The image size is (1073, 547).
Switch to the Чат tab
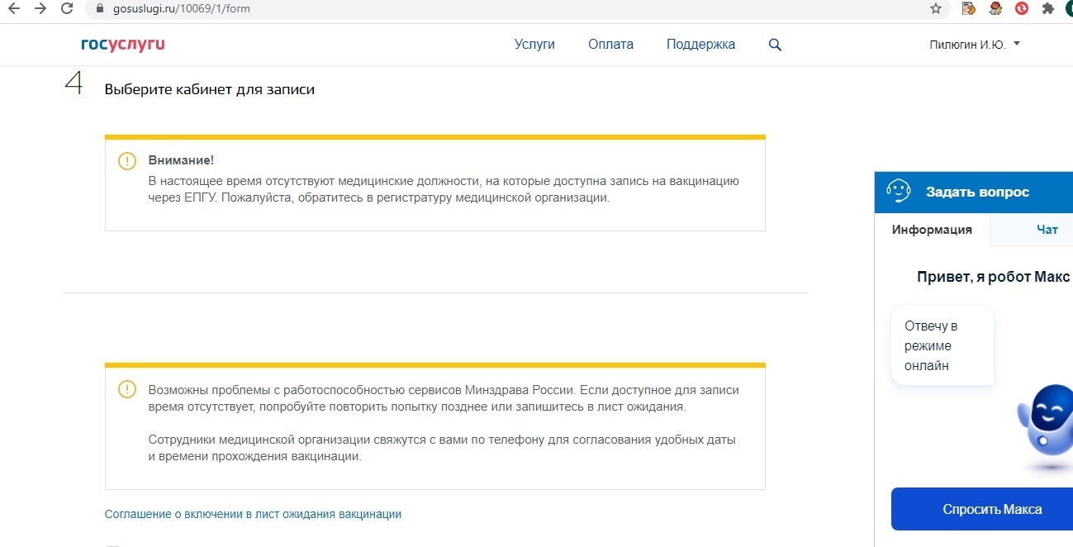coord(1047,230)
